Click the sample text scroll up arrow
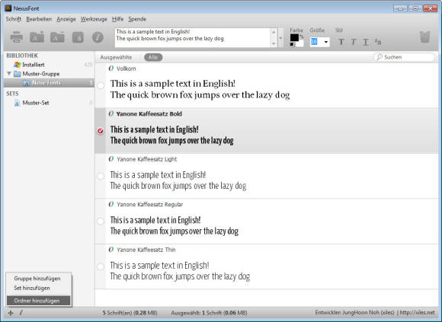This screenshot has height=322, width=442. 273,32
